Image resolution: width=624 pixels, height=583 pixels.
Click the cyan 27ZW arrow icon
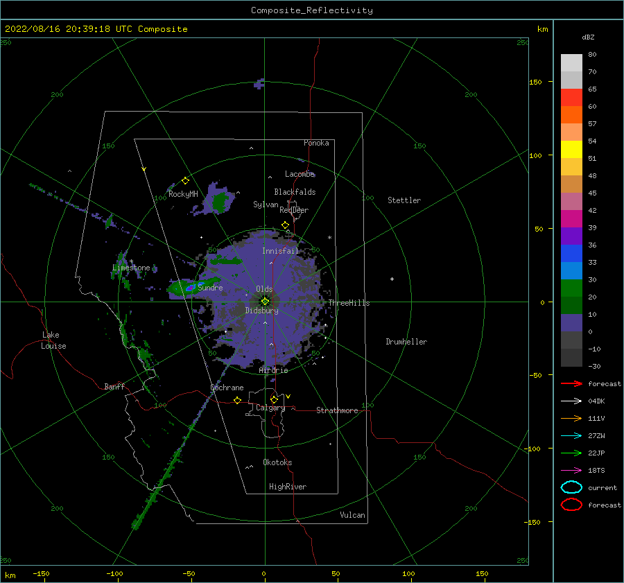pyautogui.click(x=571, y=436)
